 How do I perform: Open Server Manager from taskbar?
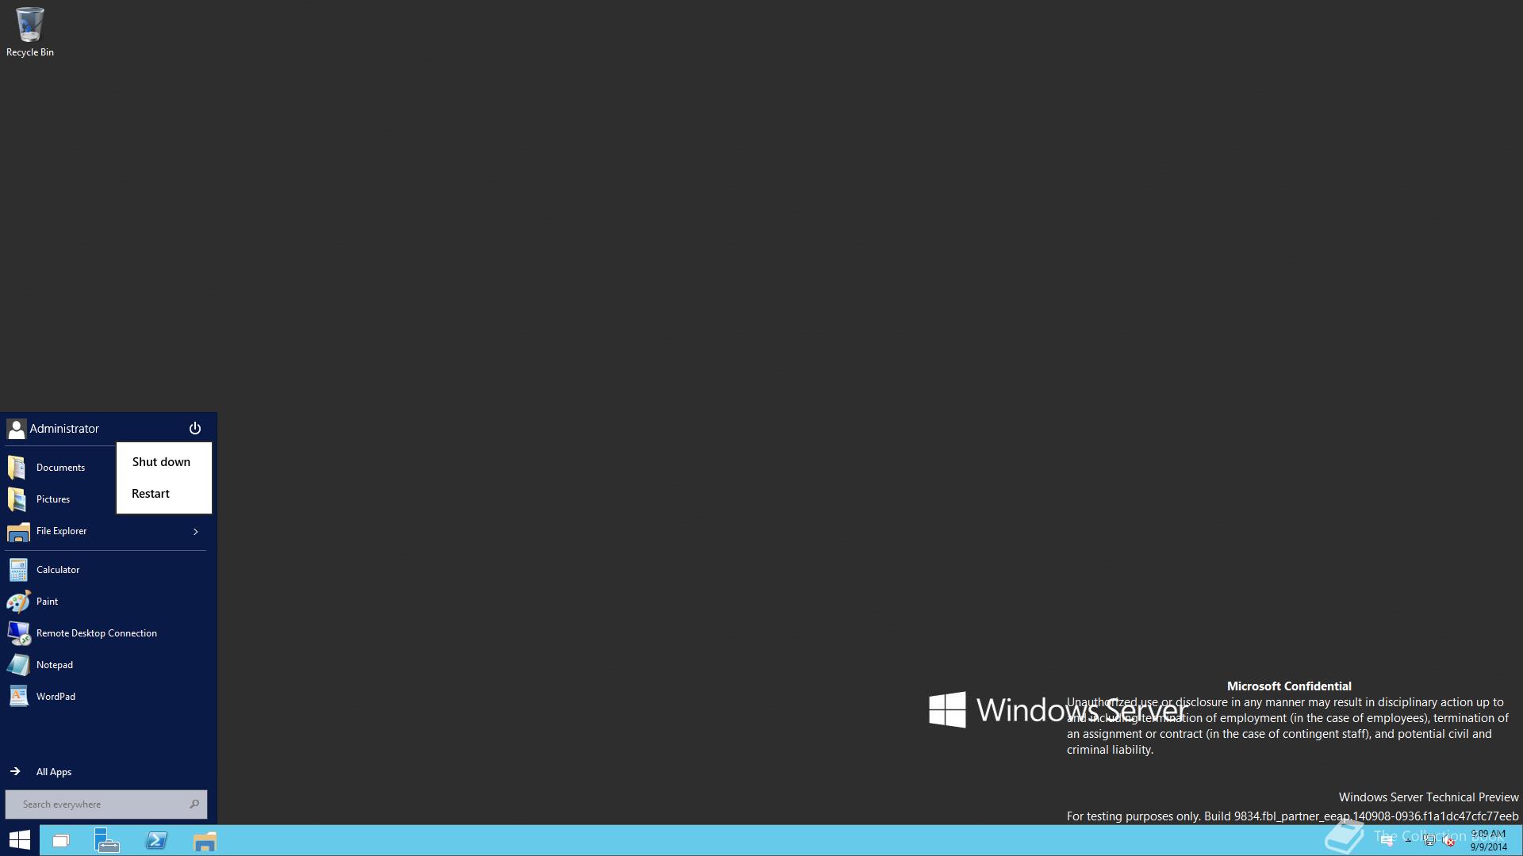click(106, 840)
